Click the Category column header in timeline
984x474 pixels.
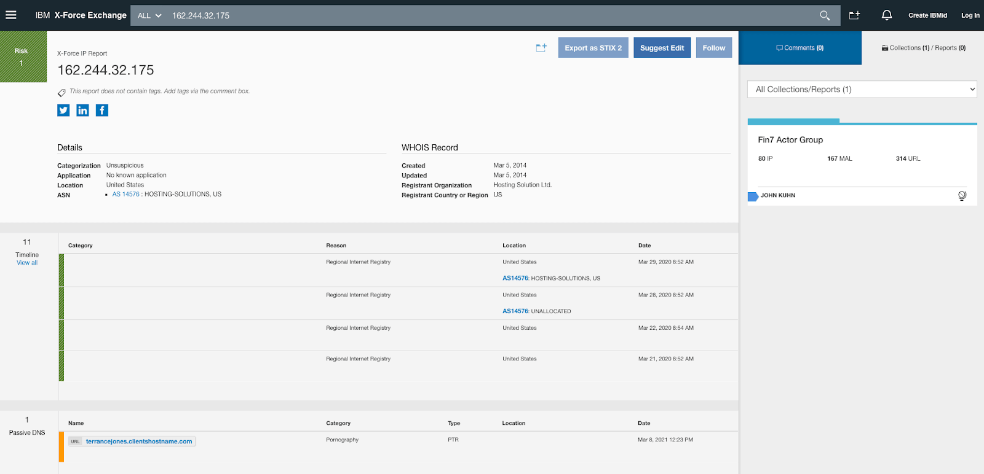[81, 246]
